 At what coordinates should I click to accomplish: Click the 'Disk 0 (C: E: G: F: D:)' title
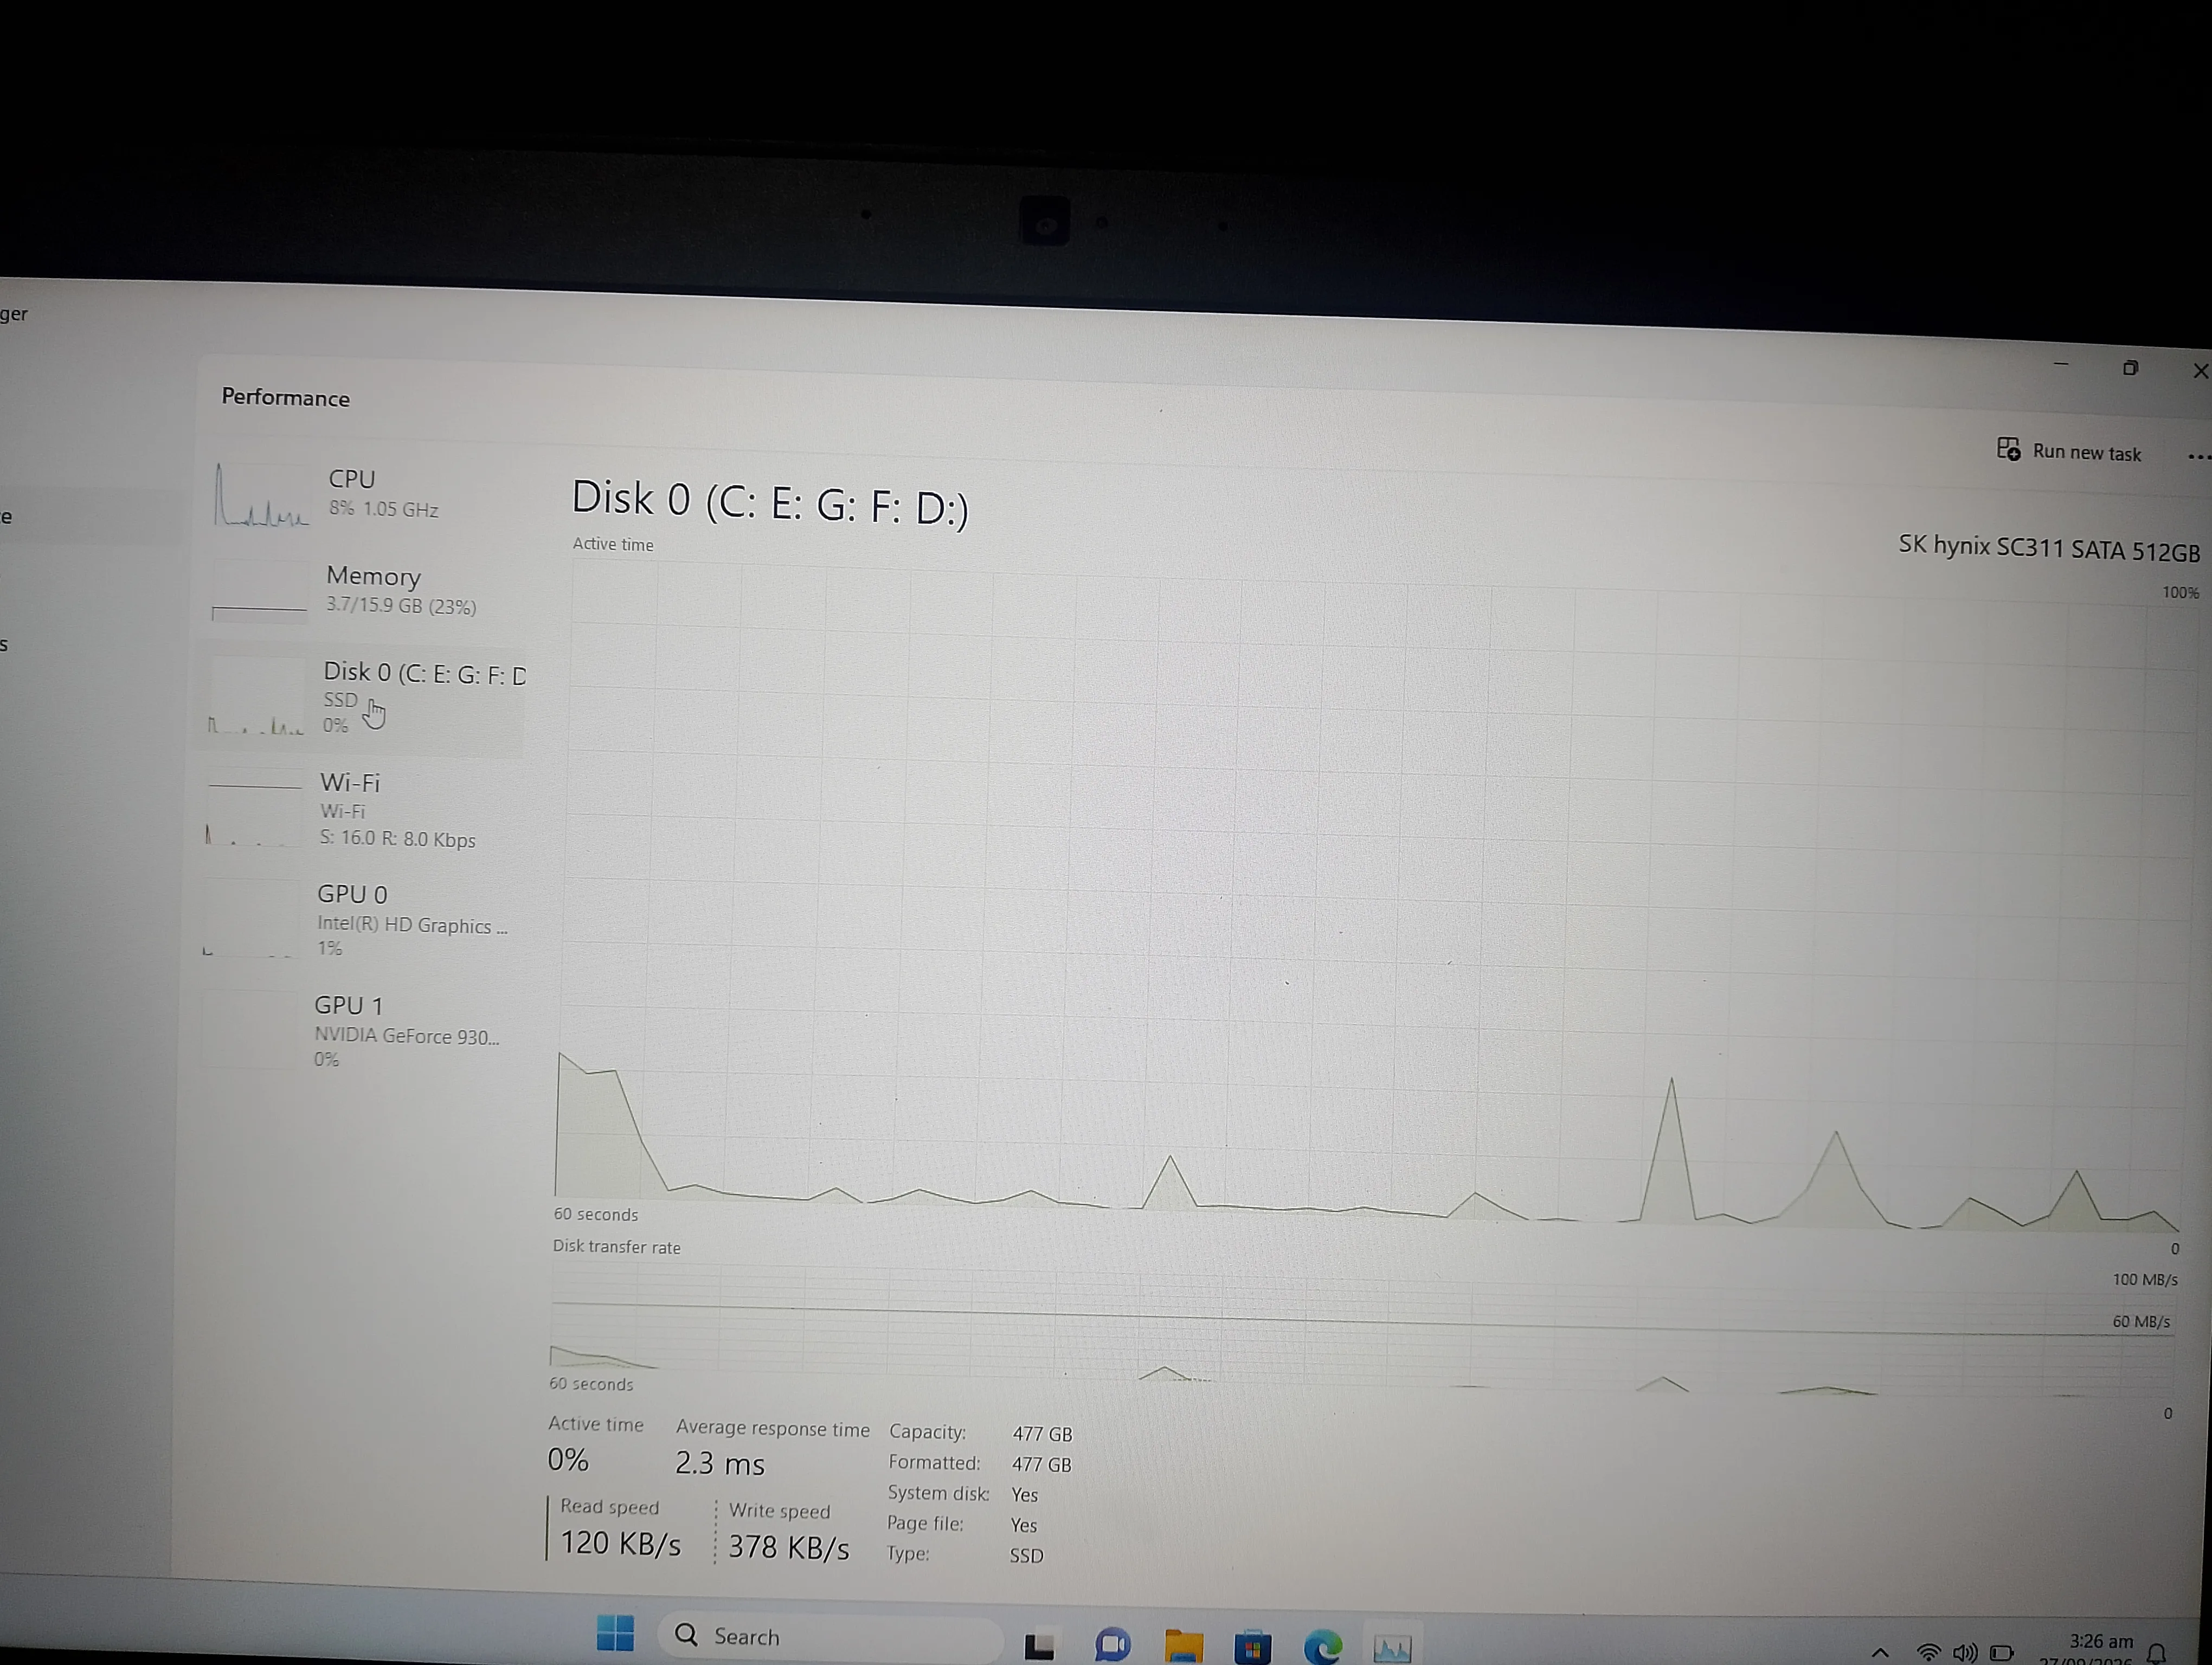tap(770, 503)
